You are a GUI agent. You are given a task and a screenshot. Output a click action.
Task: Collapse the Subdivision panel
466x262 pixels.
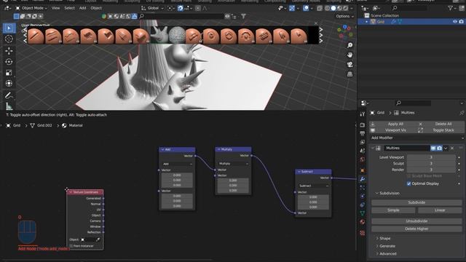pos(390,194)
